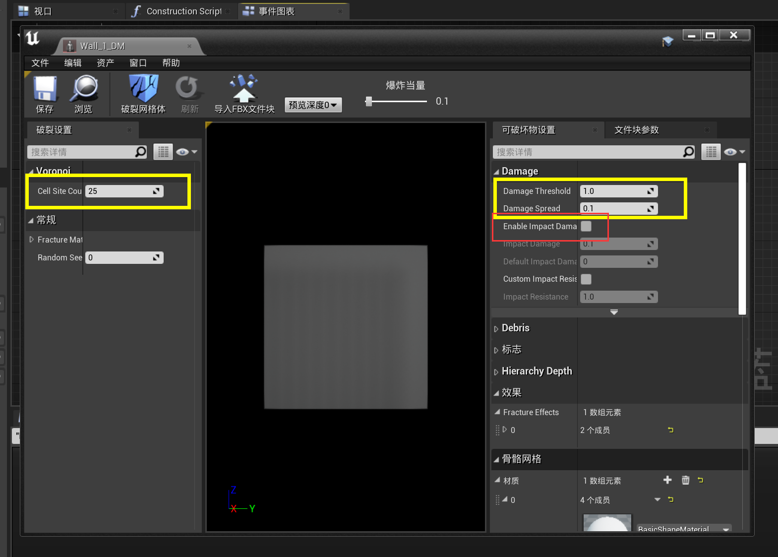Screen dimensions: 778x557
Task: Click the Unreal Engine logo icon
Action: tap(33, 38)
